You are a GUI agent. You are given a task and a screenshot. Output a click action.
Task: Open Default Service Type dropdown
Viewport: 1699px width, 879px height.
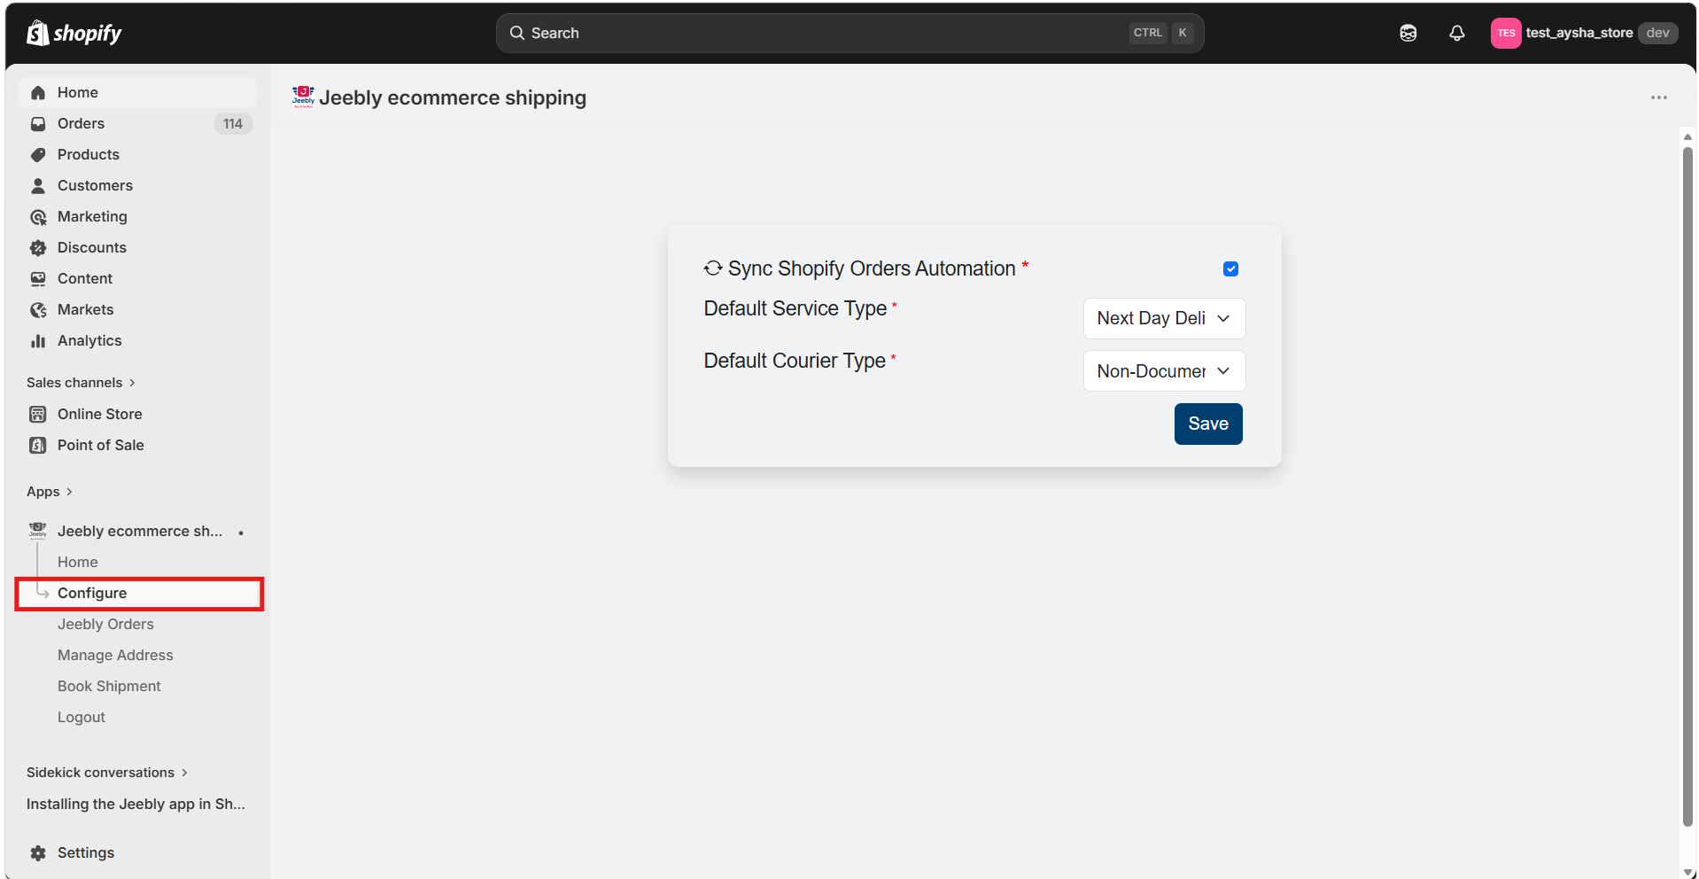1164,318
